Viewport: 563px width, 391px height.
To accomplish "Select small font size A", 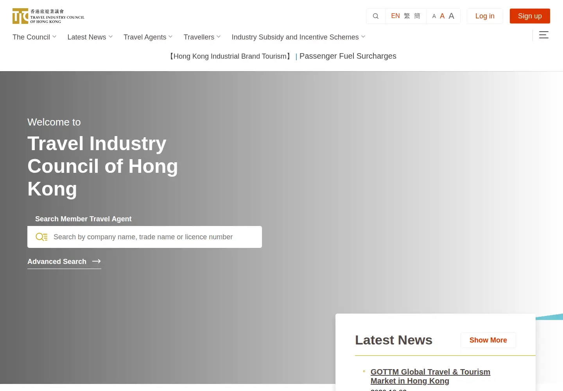I will [x=434, y=16].
